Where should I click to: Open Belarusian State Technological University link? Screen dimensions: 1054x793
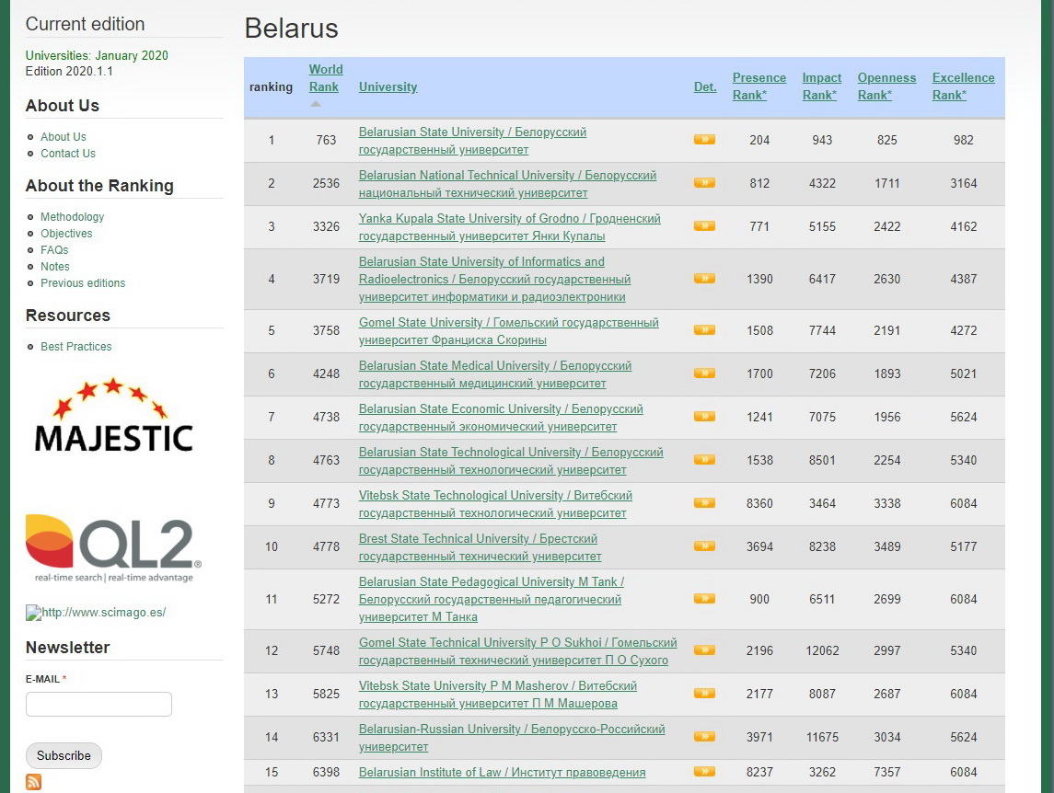pyautogui.click(x=511, y=460)
